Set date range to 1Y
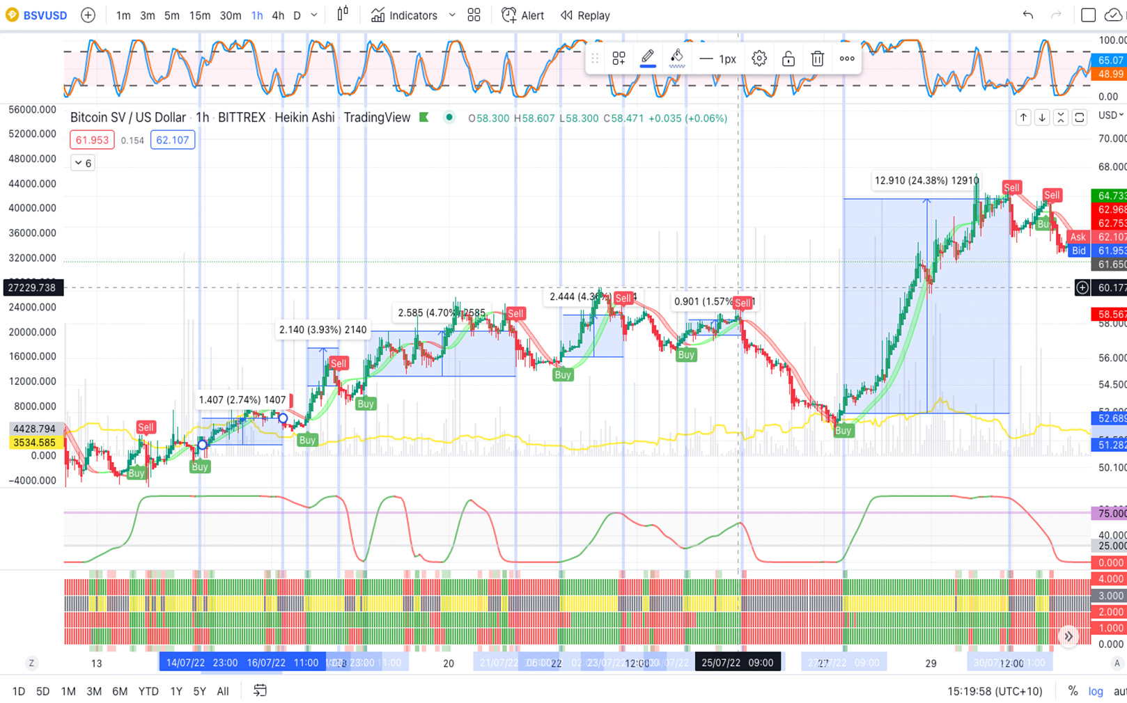 (176, 691)
